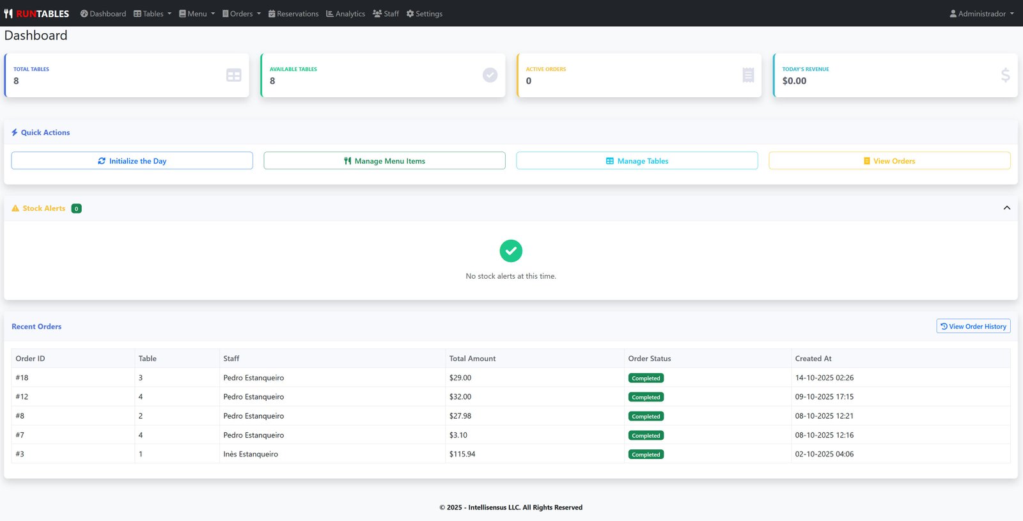Click the Manage Menu Items button
Screen dimensions: 1023x521
(x=384, y=161)
